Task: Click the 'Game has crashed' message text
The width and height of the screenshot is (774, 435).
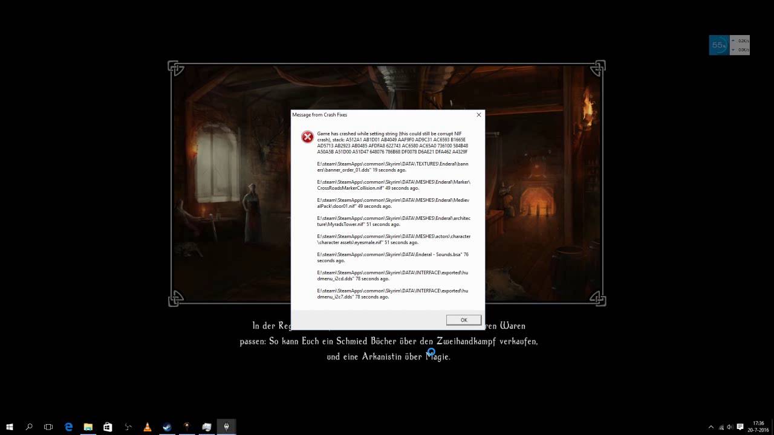Action: (x=392, y=143)
